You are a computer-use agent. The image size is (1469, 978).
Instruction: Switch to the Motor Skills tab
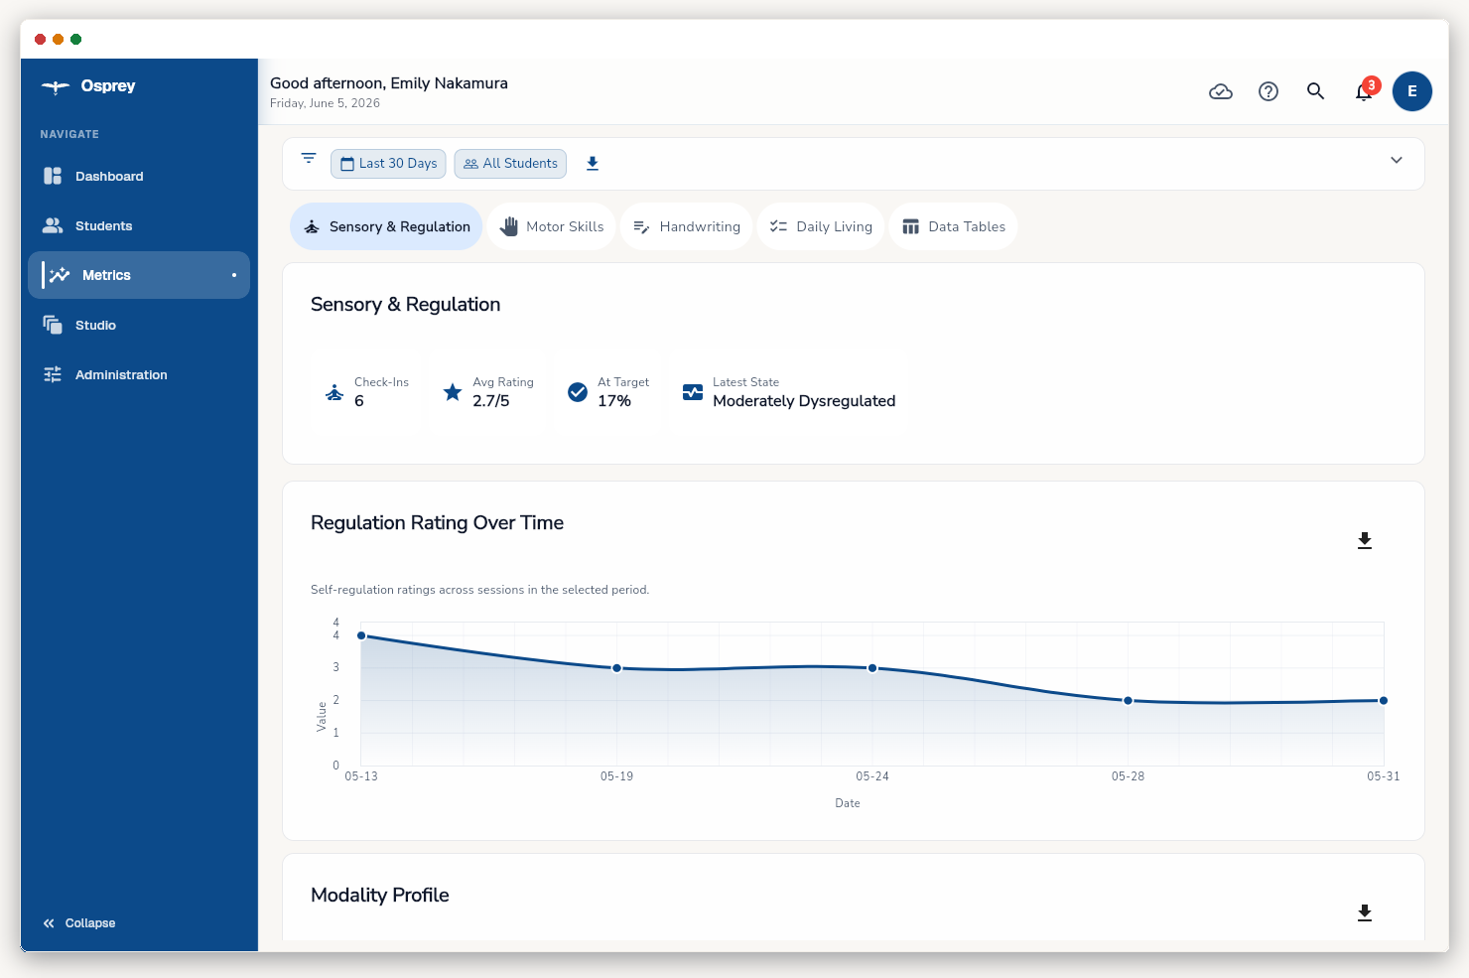coord(552,226)
